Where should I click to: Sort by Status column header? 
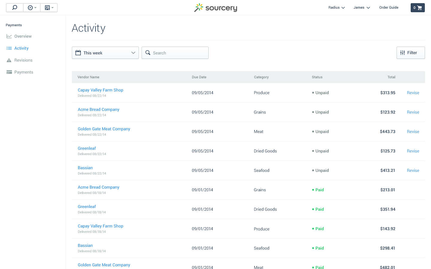pyautogui.click(x=317, y=77)
